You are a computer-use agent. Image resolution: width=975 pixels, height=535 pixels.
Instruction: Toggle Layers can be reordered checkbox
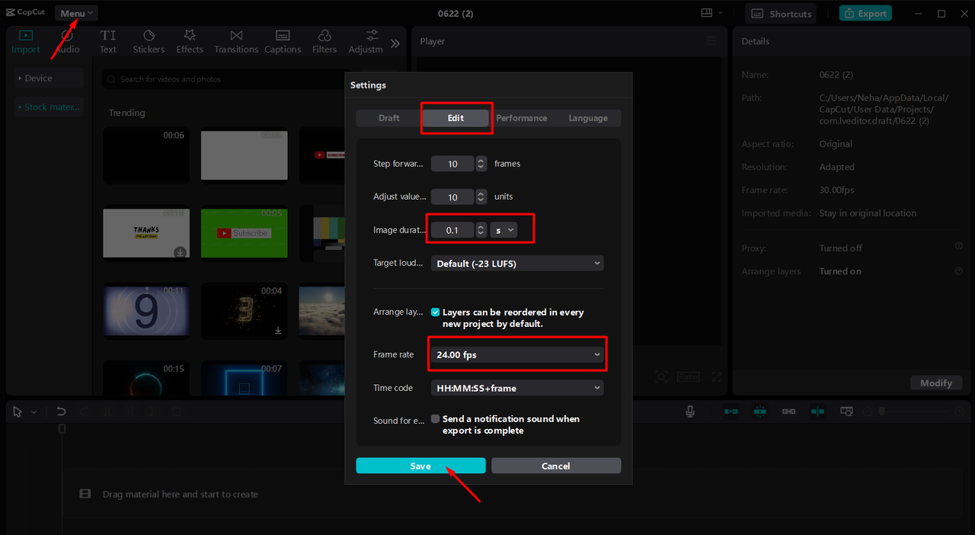tap(435, 312)
